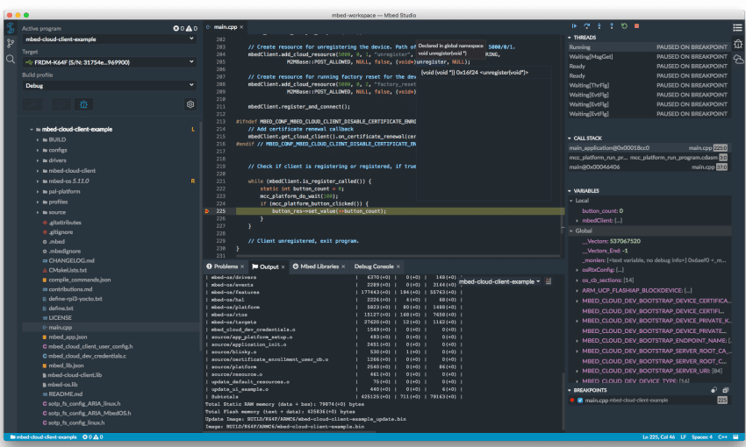Click the Continue debug button
The height and width of the screenshot is (447, 746).
click(x=574, y=26)
